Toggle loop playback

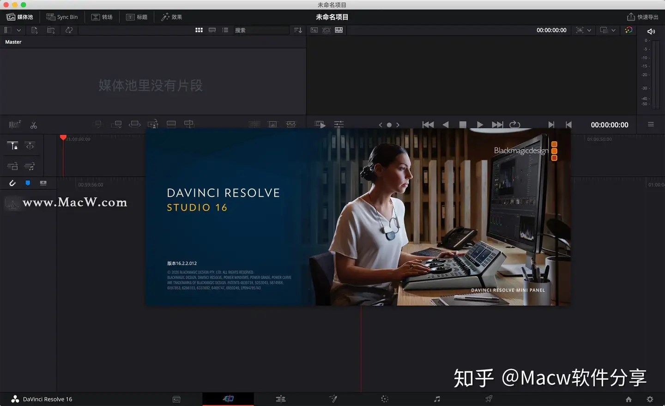click(515, 125)
